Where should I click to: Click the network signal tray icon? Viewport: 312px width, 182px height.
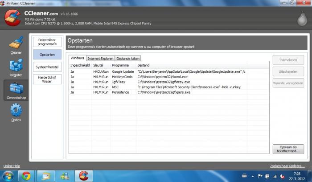[x=275, y=176]
